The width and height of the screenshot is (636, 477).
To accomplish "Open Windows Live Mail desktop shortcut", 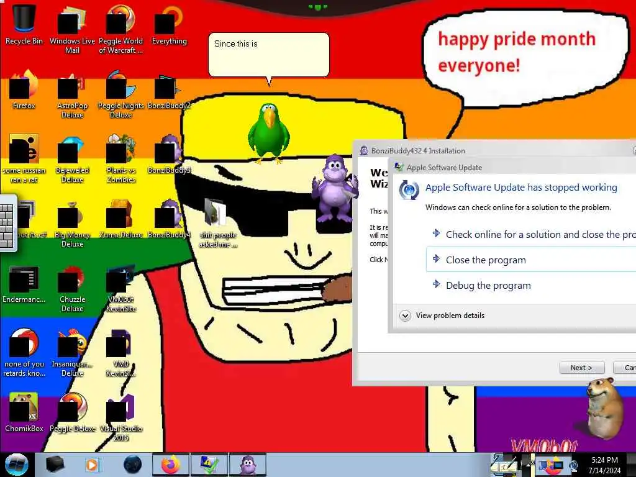I will (x=72, y=29).
